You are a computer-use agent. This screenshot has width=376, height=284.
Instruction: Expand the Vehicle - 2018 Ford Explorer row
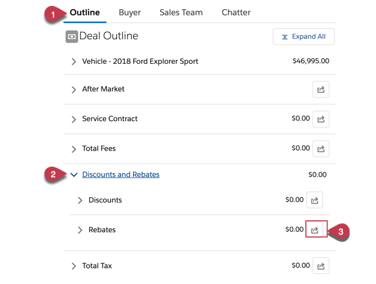pyautogui.click(x=74, y=62)
